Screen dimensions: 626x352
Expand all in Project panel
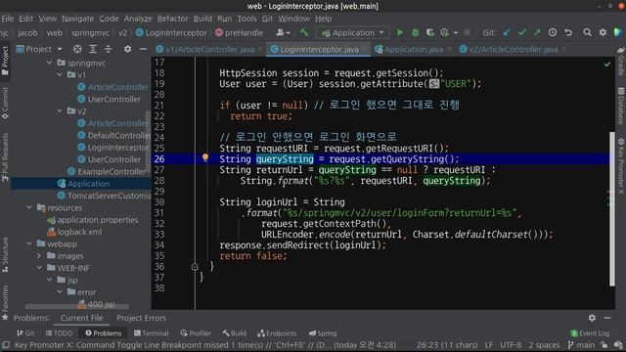[93, 49]
